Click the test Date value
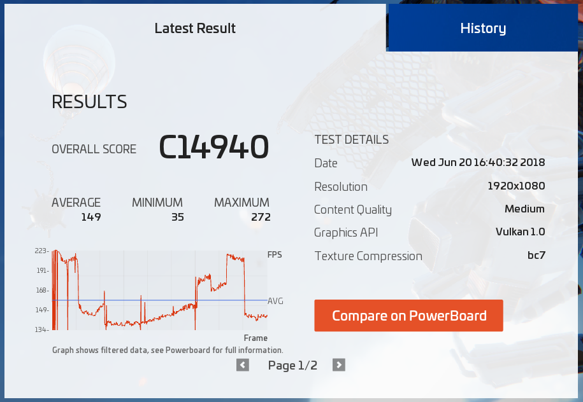 tap(478, 163)
